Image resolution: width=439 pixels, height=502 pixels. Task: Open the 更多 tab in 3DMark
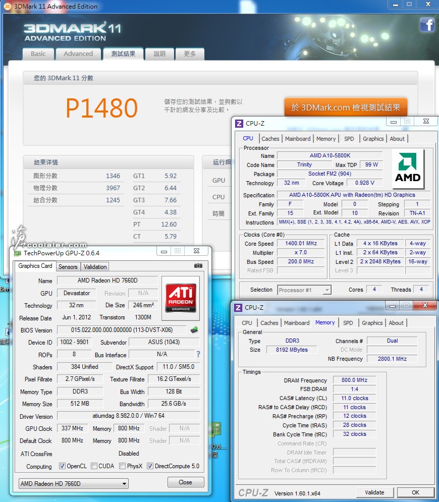190,54
